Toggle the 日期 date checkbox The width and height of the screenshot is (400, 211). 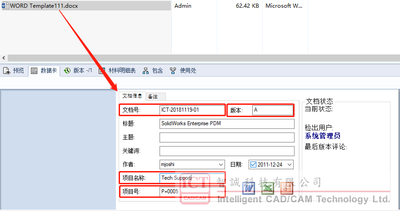coord(253,165)
